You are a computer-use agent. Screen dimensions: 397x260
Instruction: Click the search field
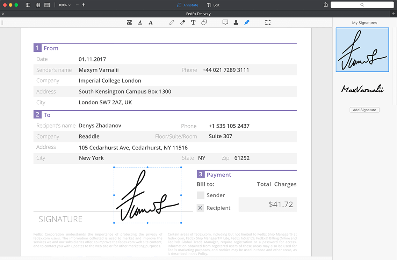point(362,5)
